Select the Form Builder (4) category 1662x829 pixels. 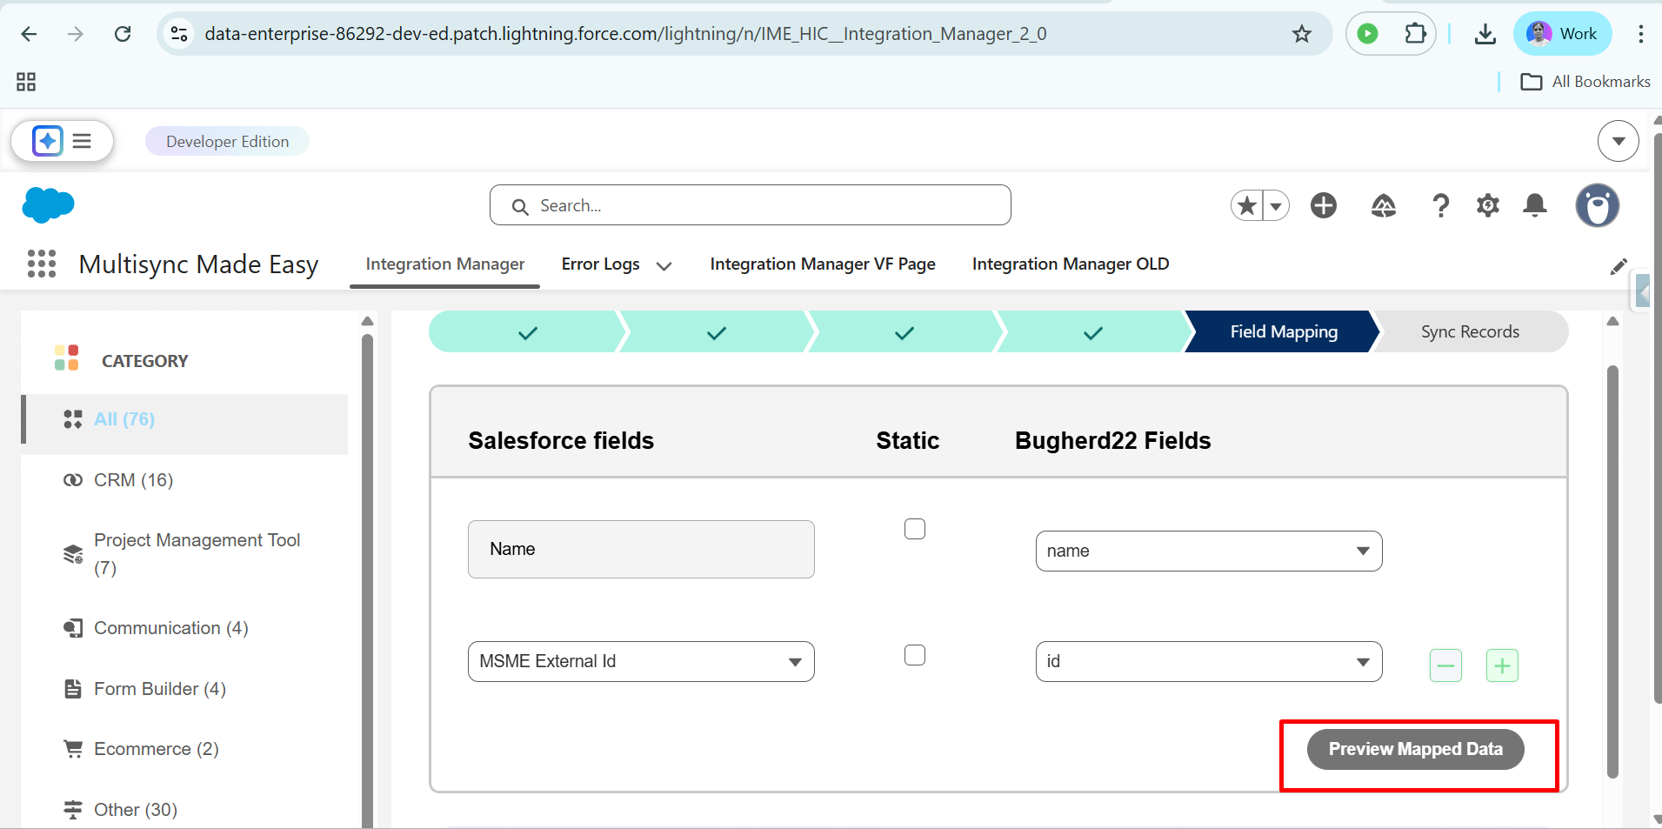pos(184,689)
